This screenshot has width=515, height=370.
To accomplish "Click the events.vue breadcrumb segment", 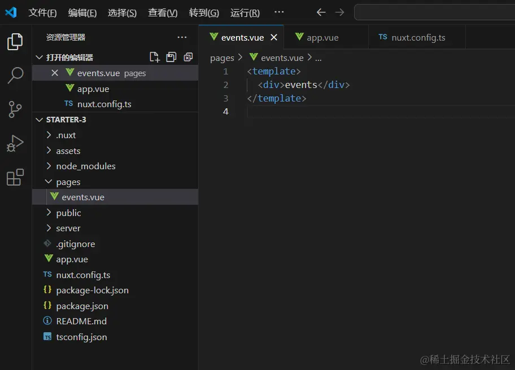I will coord(277,58).
